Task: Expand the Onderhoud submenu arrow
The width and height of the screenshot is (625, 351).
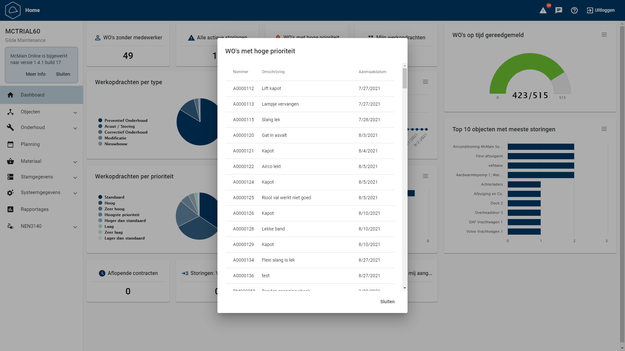Action: (75, 128)
